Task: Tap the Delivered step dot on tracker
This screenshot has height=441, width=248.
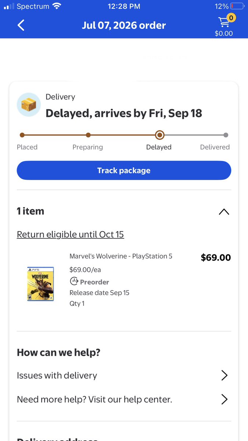Action: pyautogui.click(x=226, y=135)
